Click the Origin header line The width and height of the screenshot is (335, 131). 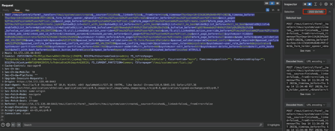[30, 82]
